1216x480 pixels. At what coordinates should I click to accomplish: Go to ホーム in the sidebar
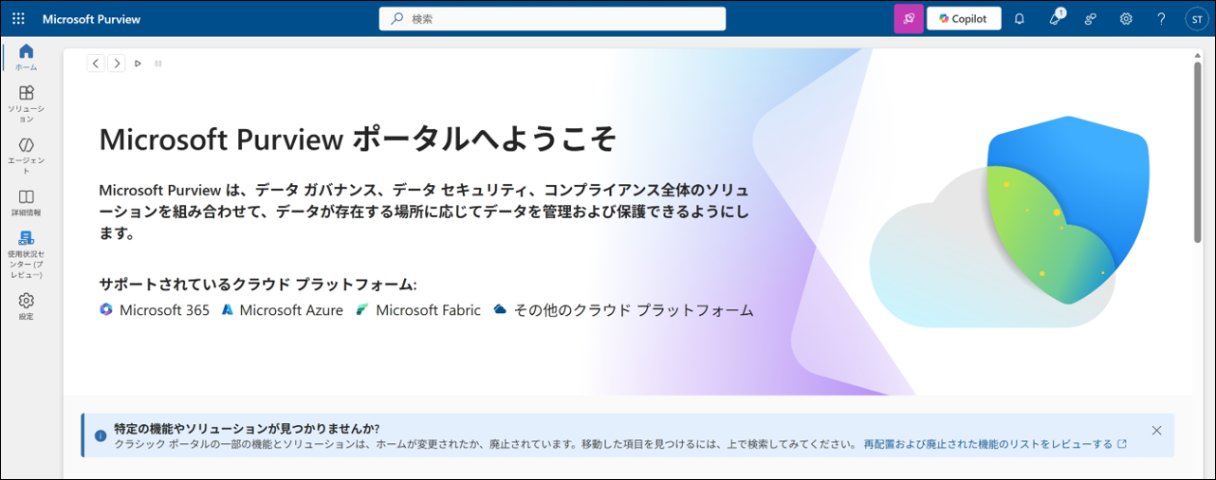26,57
